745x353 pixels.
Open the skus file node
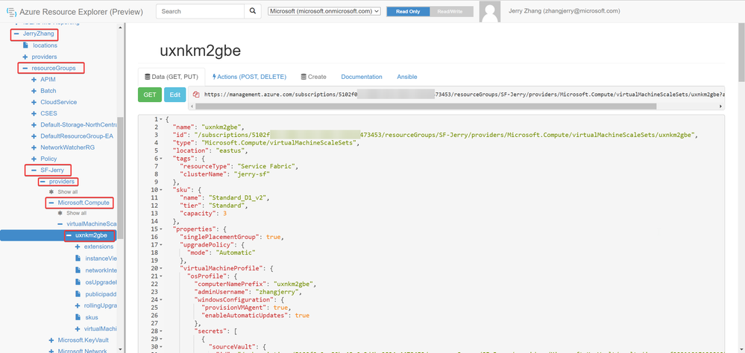[78, 317]
